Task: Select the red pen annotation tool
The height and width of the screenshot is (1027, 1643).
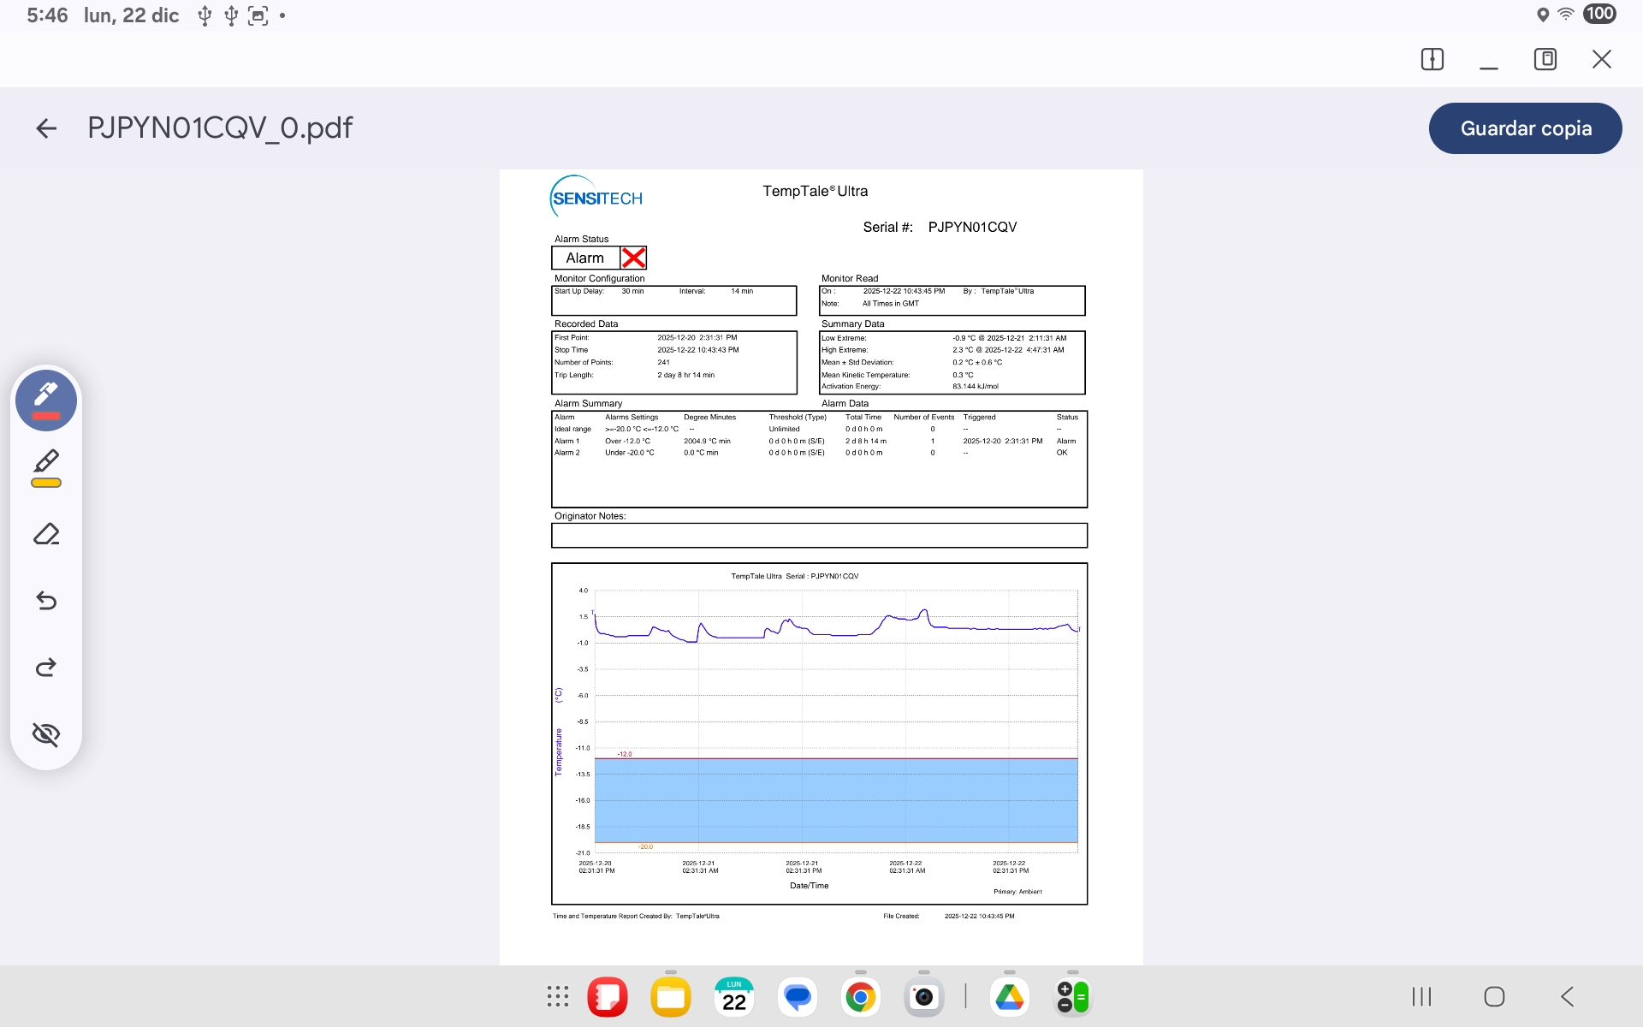Action: click(46, 400)
